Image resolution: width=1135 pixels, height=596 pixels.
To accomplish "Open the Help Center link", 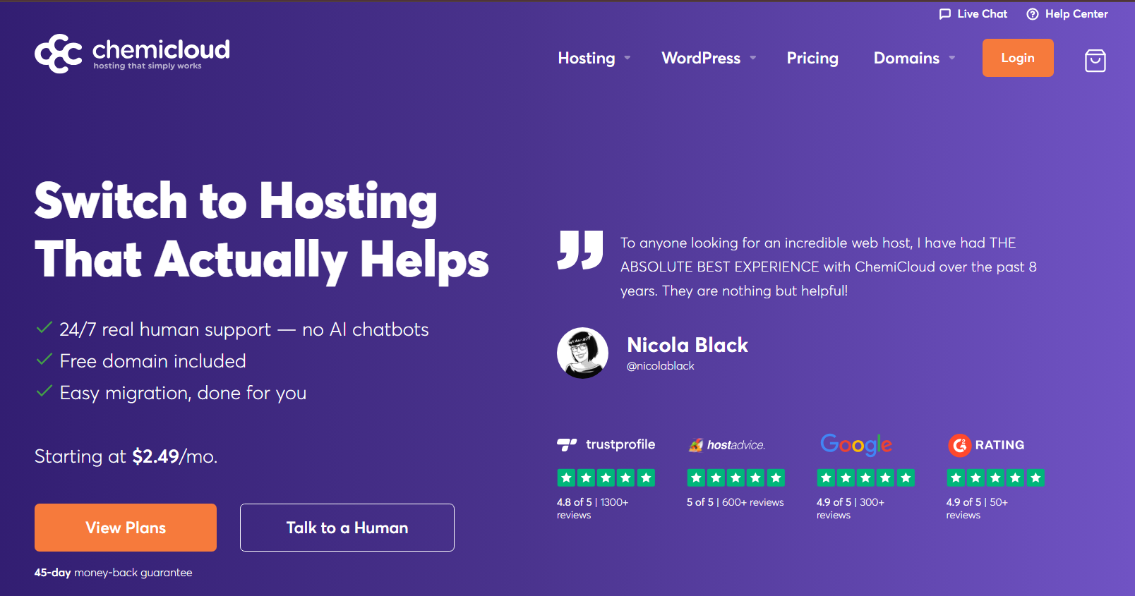I will click(x=1067, y=14).
